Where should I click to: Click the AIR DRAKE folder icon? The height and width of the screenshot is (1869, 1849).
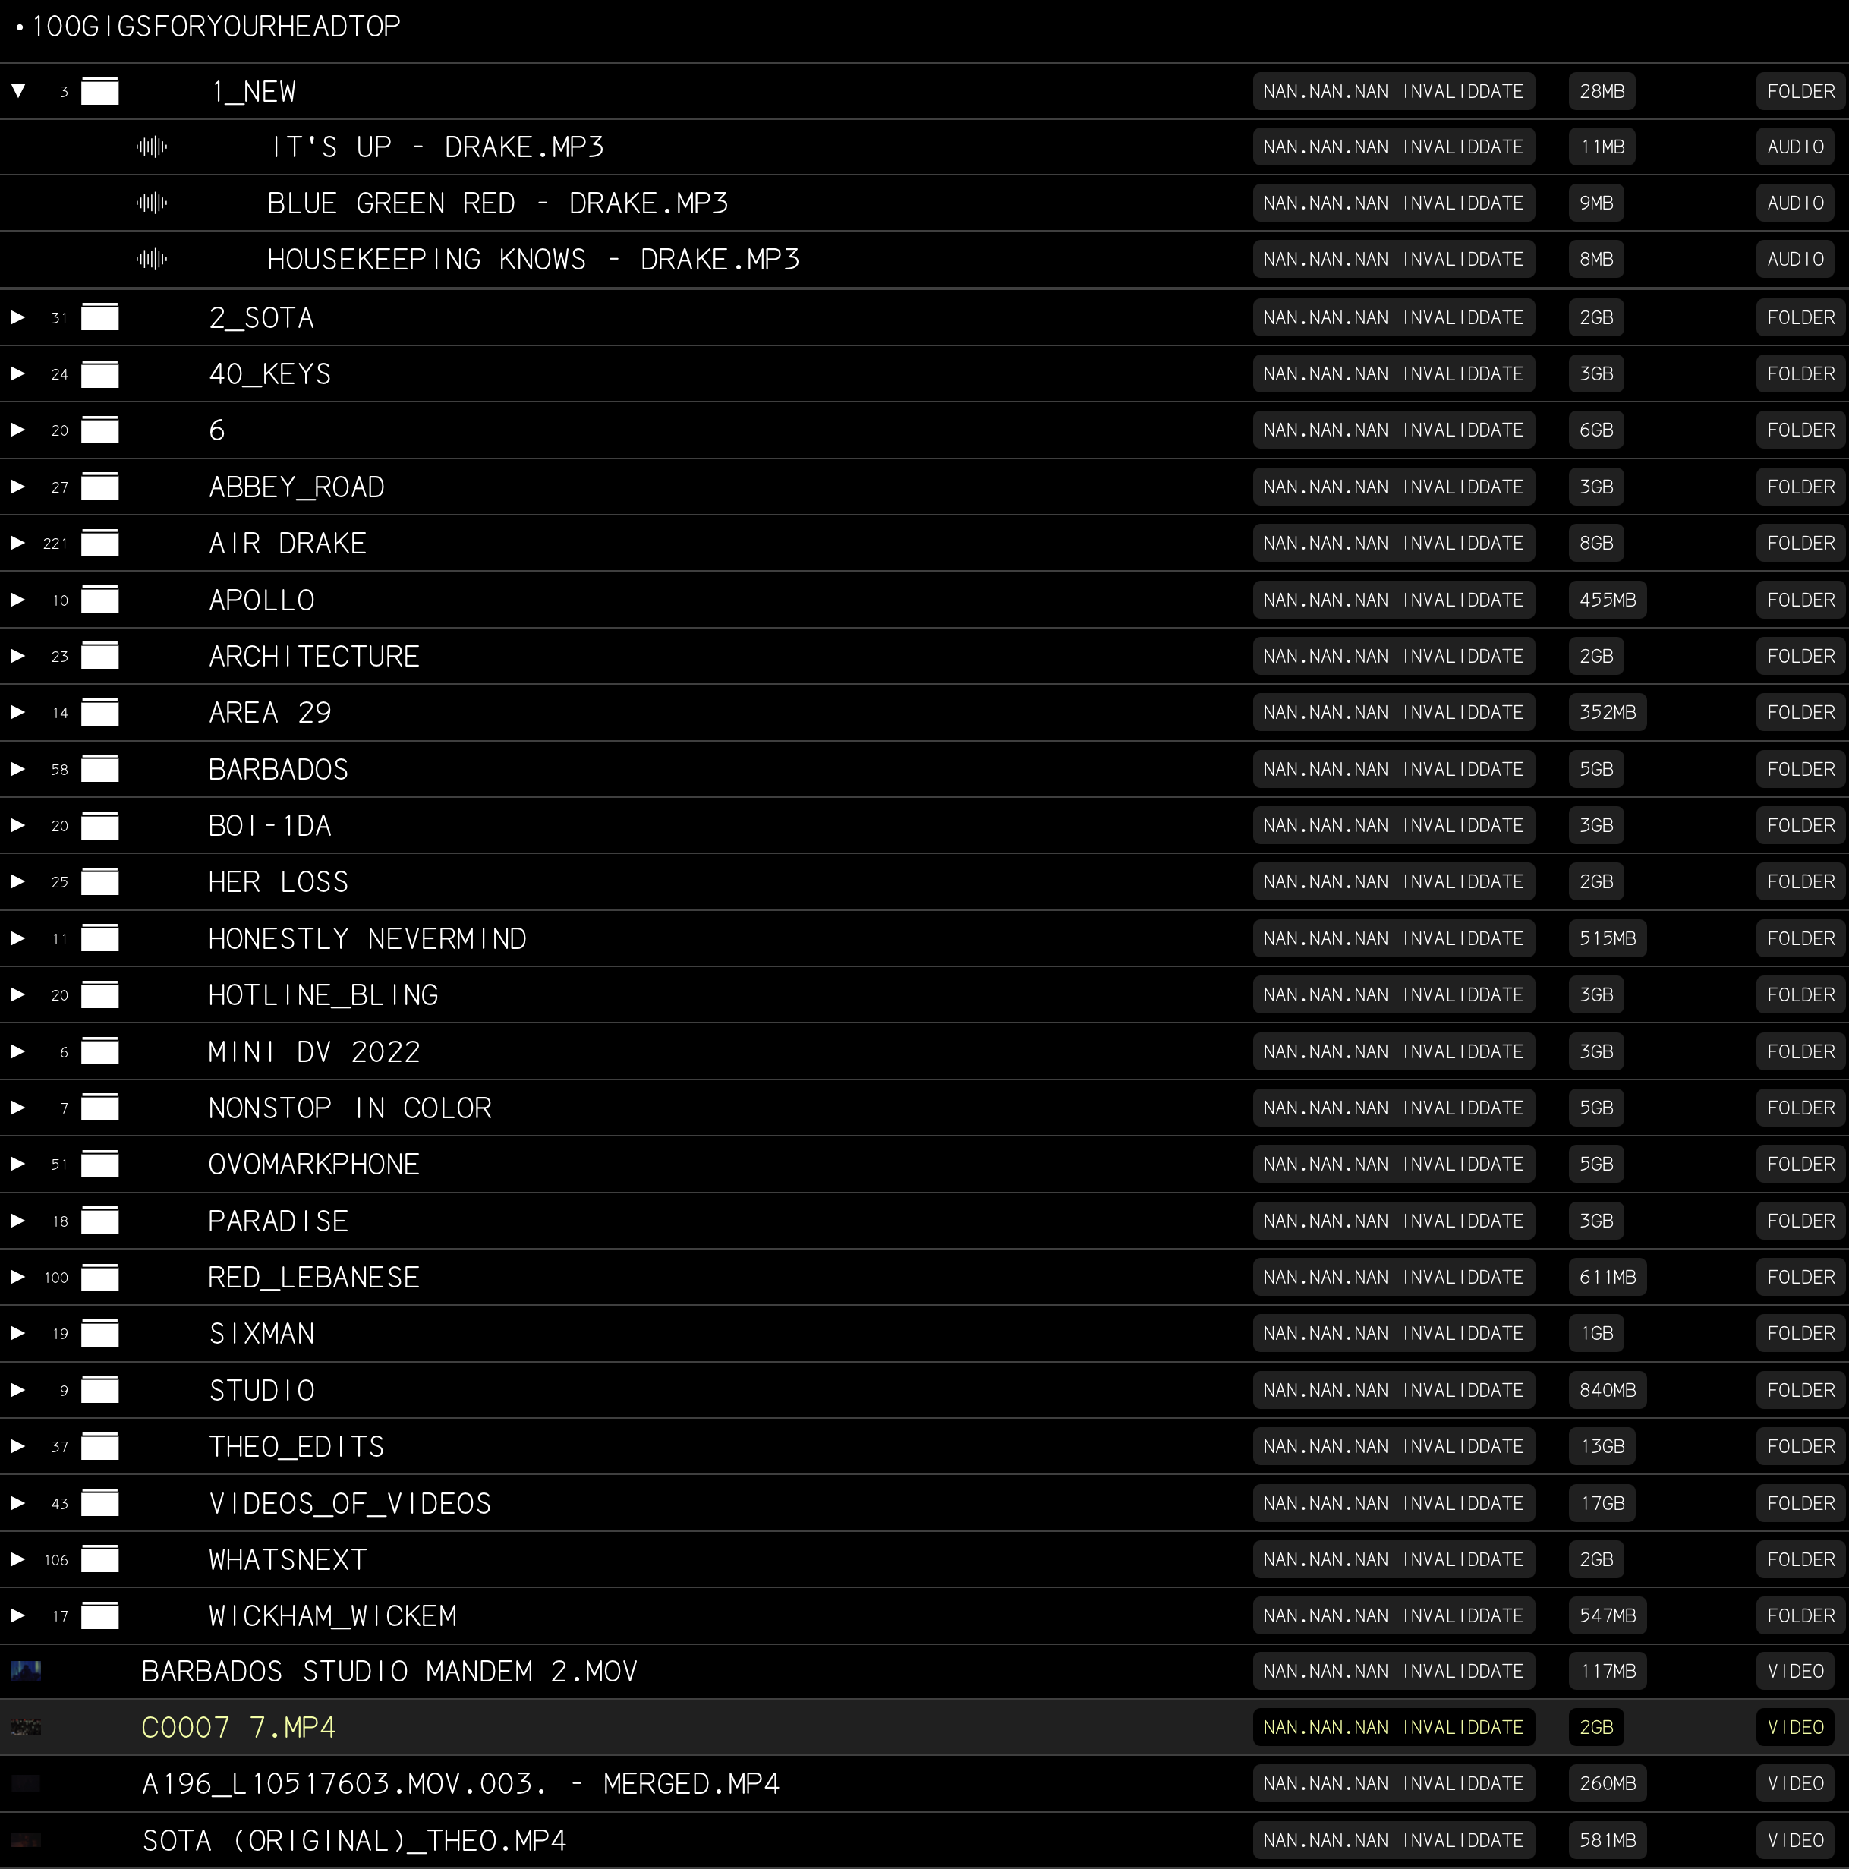[99, 543]
